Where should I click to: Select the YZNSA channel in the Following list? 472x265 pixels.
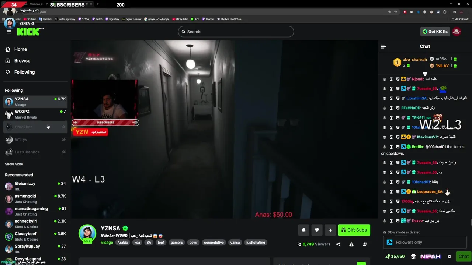coord(35,102)
